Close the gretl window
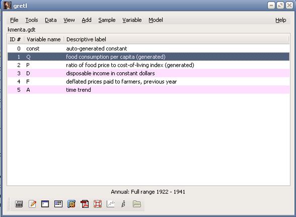The height and width of the screenshot is (217, 296). (289, 5)
